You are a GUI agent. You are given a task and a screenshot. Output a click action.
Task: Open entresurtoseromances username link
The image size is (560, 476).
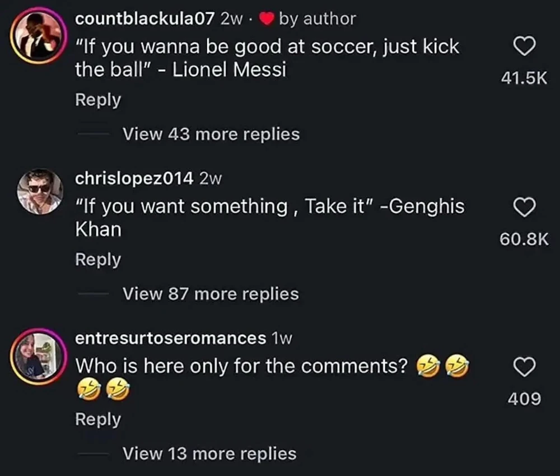(170, 338)
